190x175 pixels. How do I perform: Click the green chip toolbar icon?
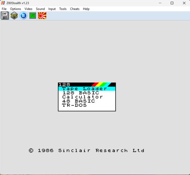pyautogui.click(x=33, y=15)
